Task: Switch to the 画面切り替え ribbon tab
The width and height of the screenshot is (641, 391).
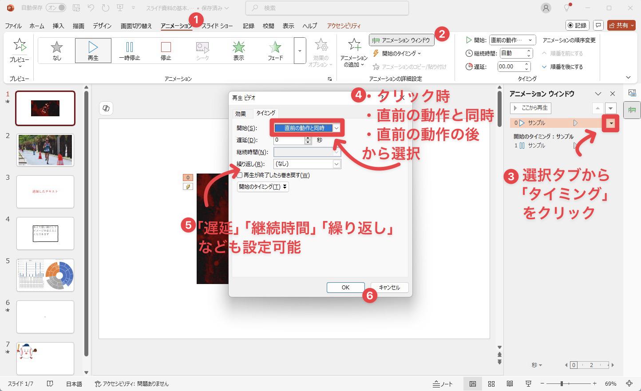Action: click(136, 26)
